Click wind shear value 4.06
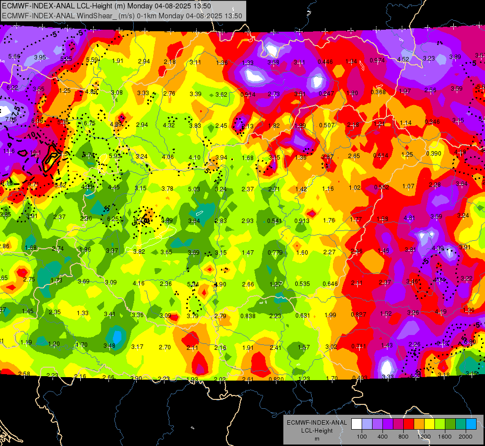 (x=167, y=157)
